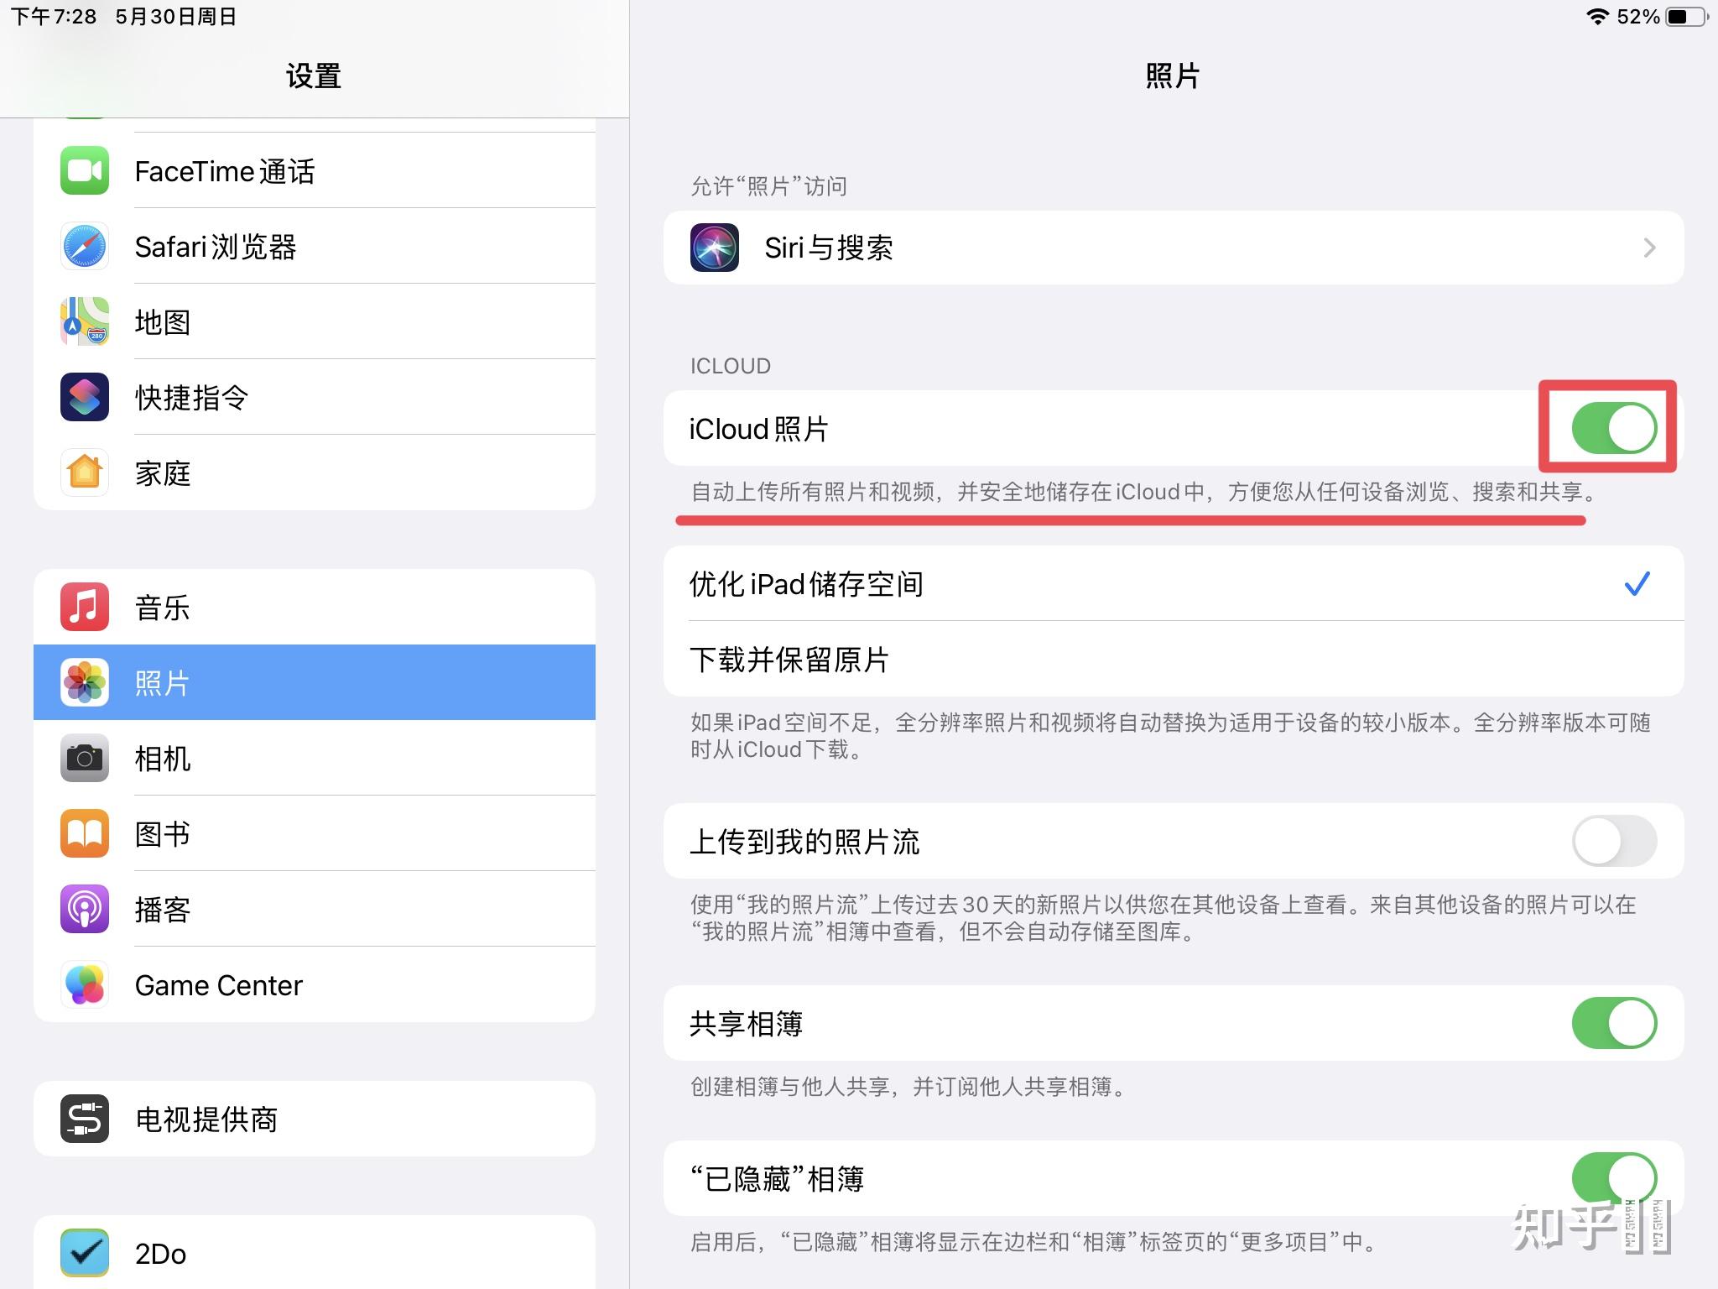Tap the Shortcuts app icon

(85, 397)
